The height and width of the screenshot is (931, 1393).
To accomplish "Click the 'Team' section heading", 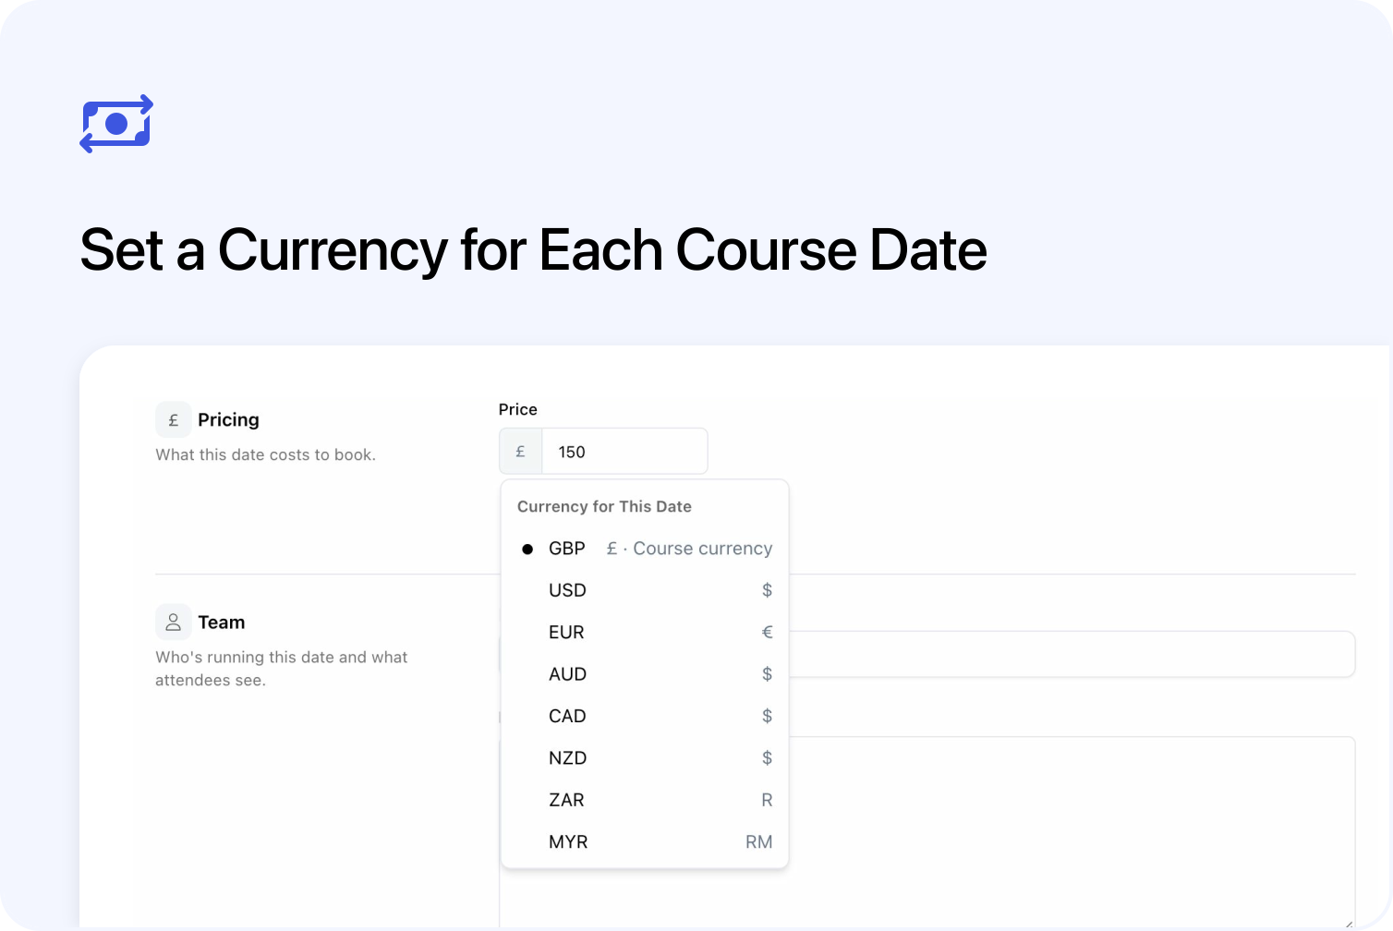I will point(222,623).
